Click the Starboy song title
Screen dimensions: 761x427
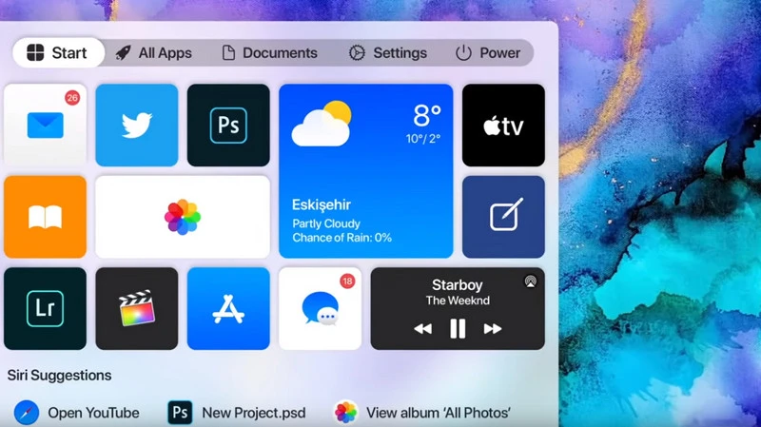(458, 285)
